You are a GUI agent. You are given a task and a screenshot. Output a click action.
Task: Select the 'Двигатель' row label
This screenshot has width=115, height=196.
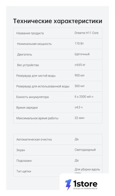[x=24, y=55]
